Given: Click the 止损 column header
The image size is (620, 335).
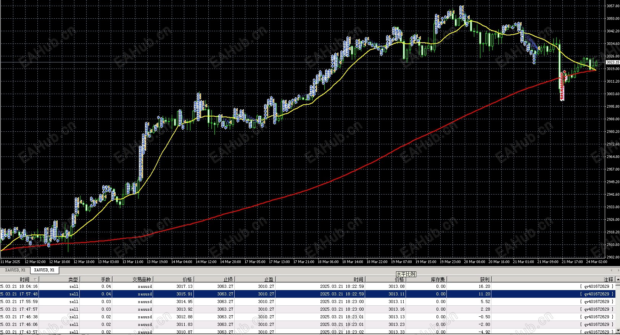Looking at the screenshot, I should tap(214, 279).
